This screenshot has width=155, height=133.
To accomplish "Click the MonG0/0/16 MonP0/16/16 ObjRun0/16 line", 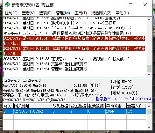I will [34, 100].
